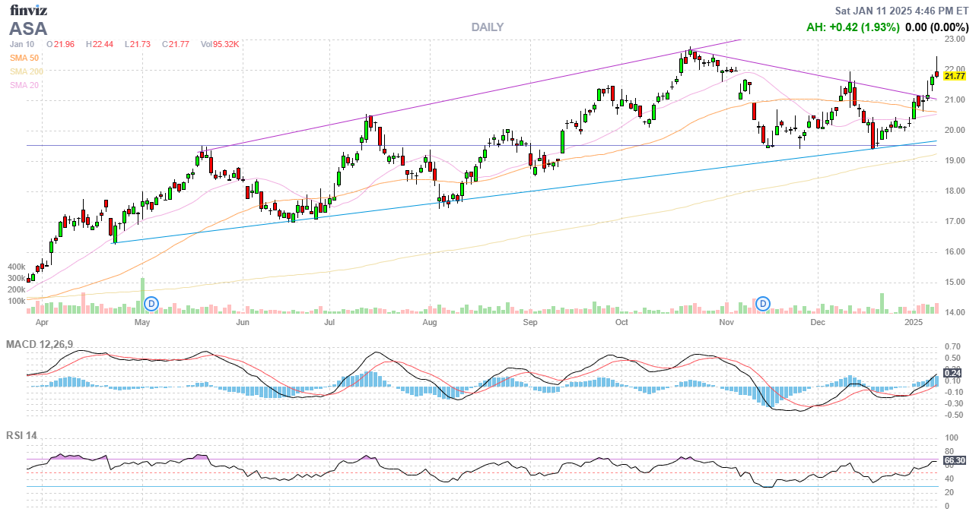
Task: Click the ASA ticker symbol
Action: 28,29
